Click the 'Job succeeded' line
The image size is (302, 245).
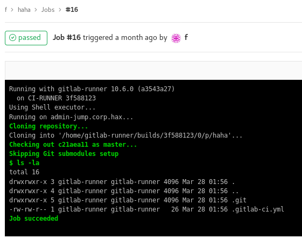(x=34, y=219)
